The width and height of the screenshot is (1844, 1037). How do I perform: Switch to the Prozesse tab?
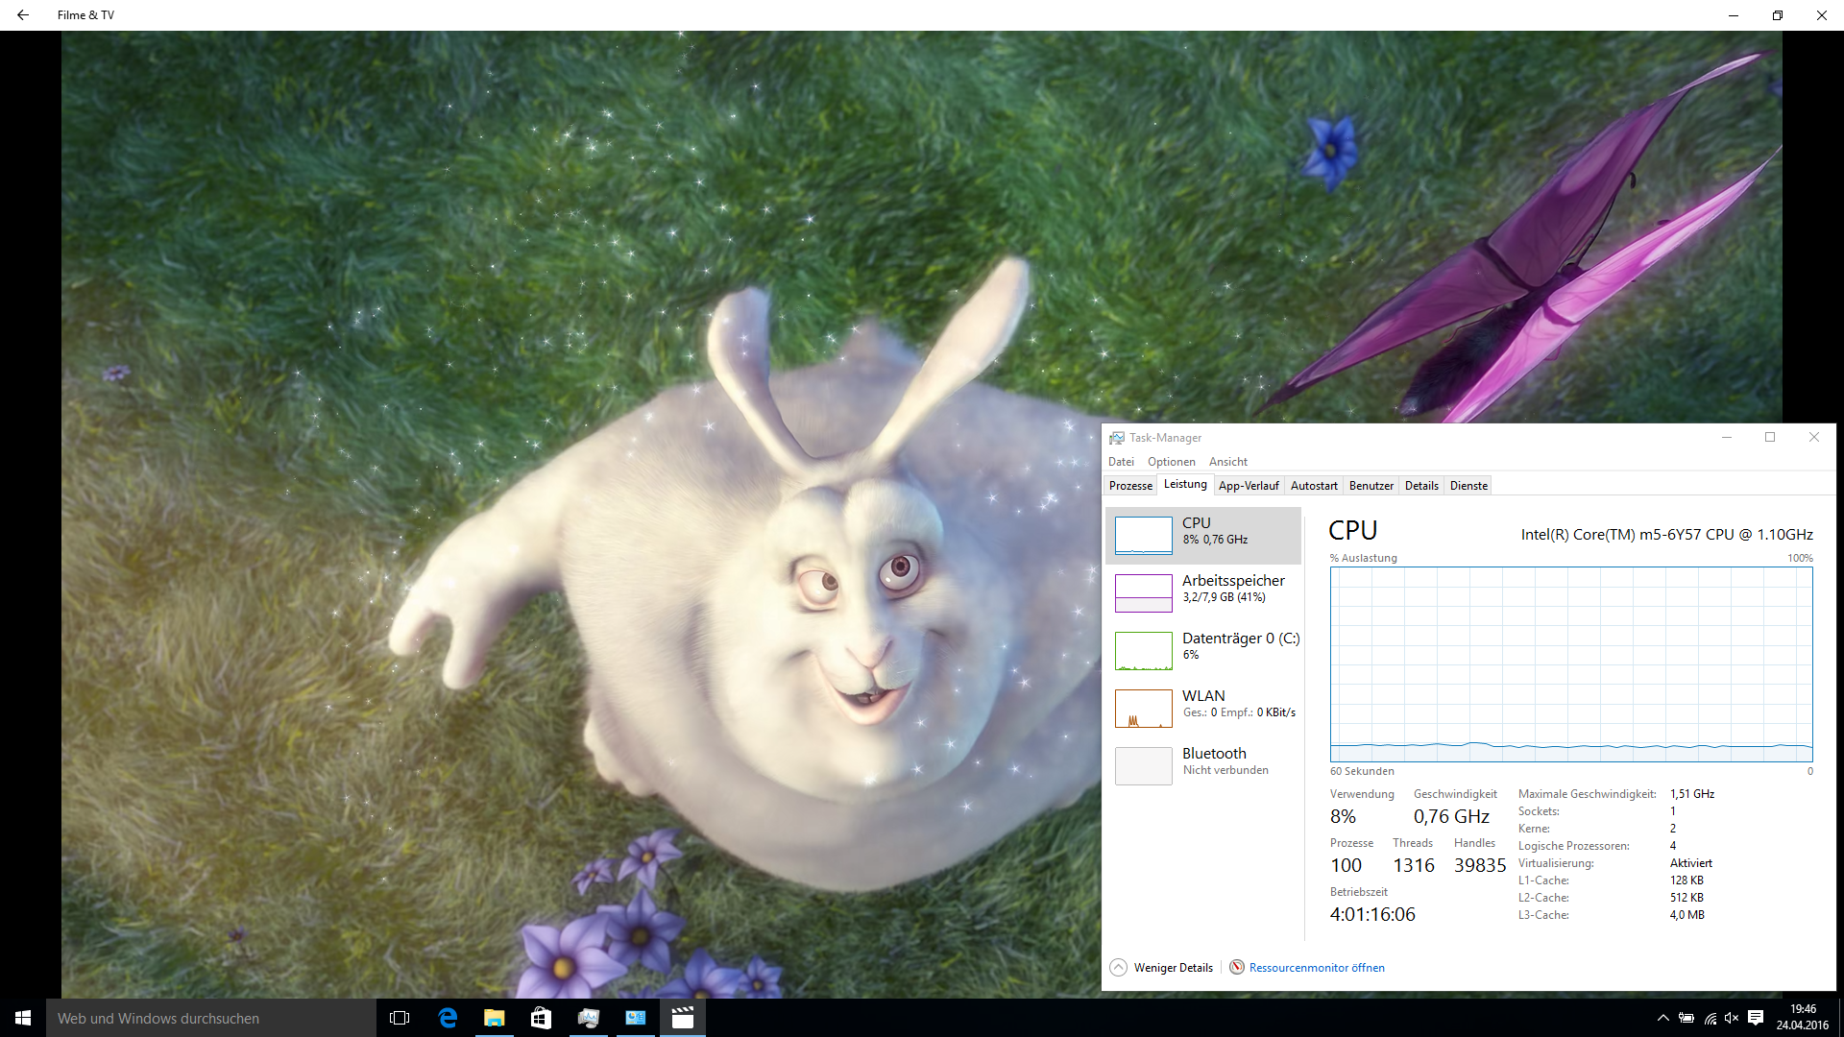pyautogui.click(x=1130, y=486)
